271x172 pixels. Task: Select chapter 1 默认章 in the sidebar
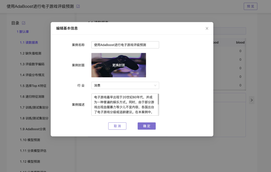pyautogui.click(x=23, y=32)
